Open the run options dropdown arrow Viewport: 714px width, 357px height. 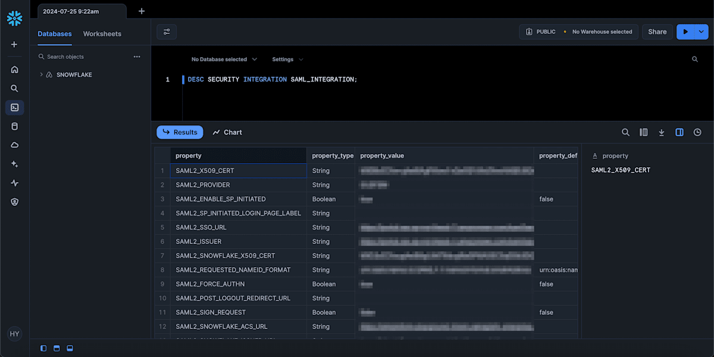coord(702,32)
